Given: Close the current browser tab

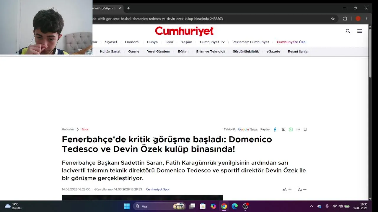Looking at the screenshot, I should (120, 8).
